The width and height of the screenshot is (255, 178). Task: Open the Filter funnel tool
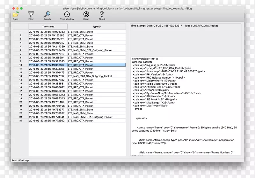tap(31, 14)
